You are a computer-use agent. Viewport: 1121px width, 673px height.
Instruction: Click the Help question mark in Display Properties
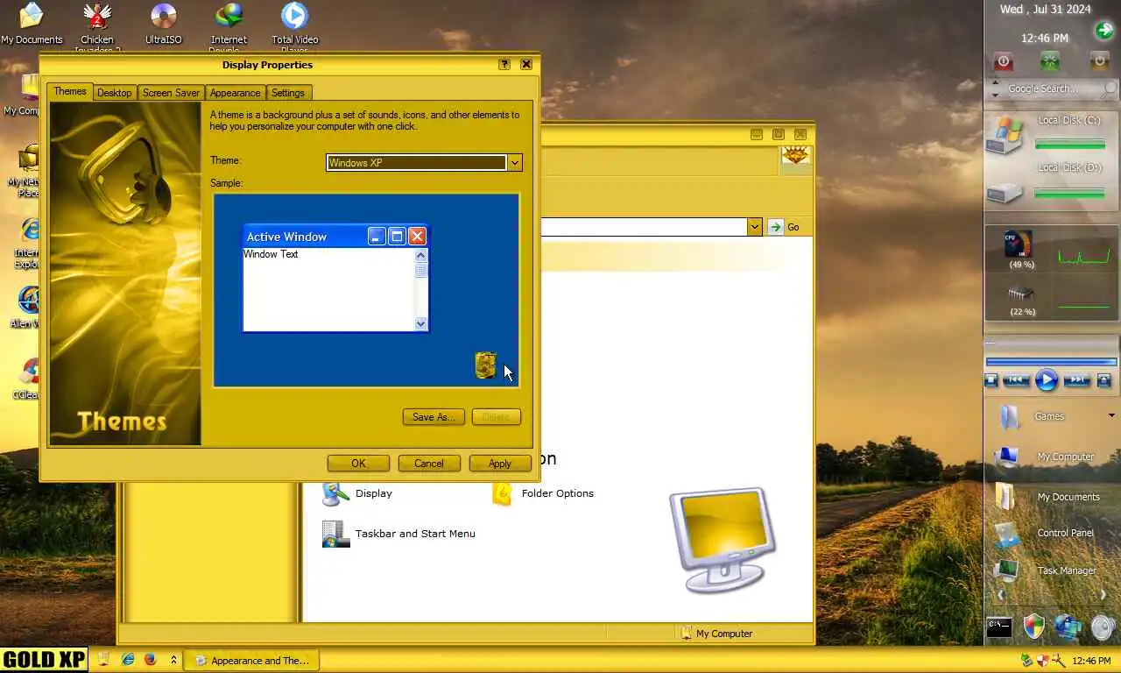pos(504,65)
